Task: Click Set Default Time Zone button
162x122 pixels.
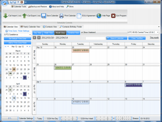Action: (17, 39)
